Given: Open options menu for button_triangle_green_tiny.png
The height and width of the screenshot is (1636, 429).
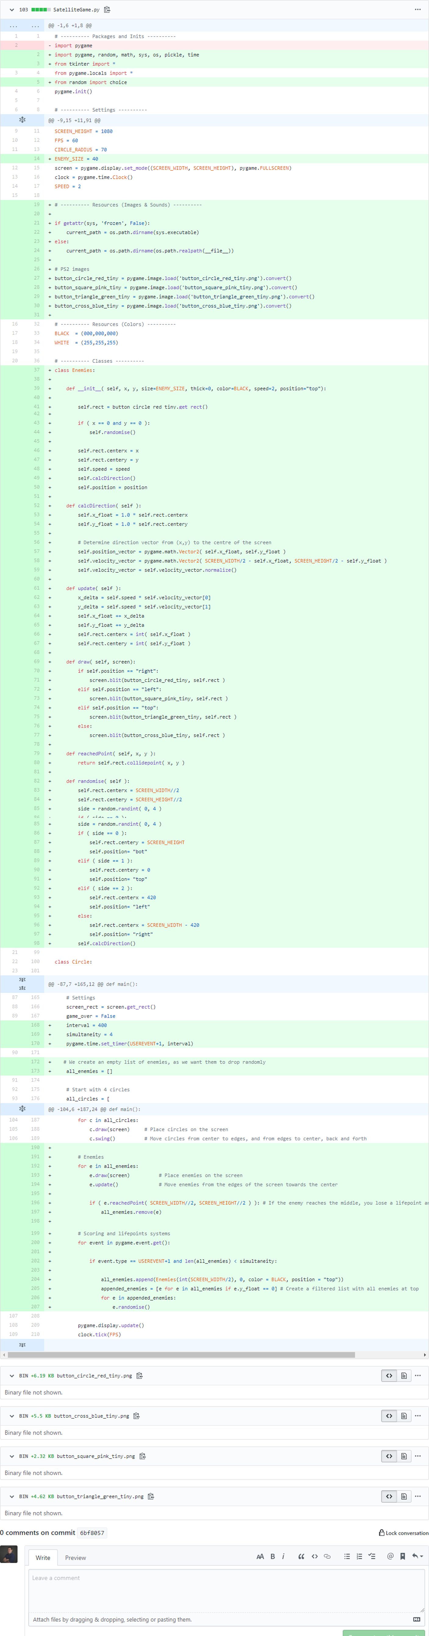Looking at the screenshot, I should pyautogui.click(x=417, y=1496).
